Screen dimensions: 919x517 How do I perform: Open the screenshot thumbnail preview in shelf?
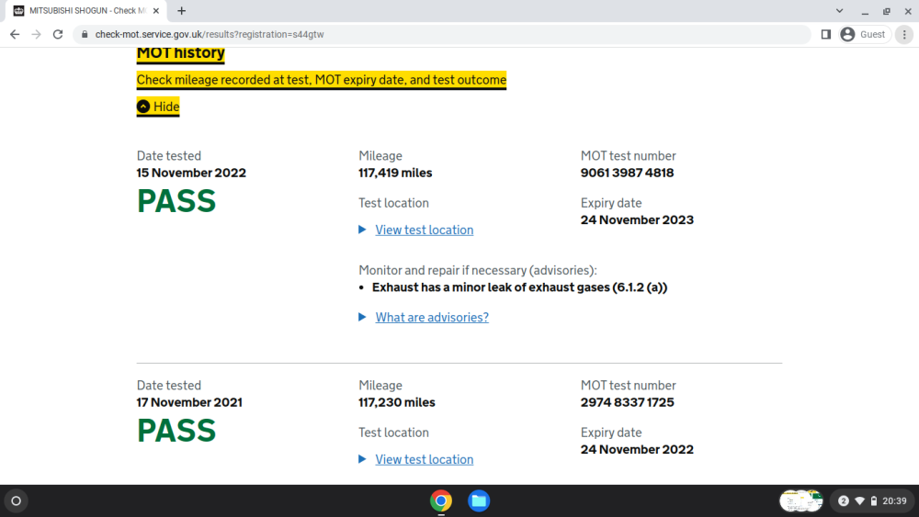(800, 501)
